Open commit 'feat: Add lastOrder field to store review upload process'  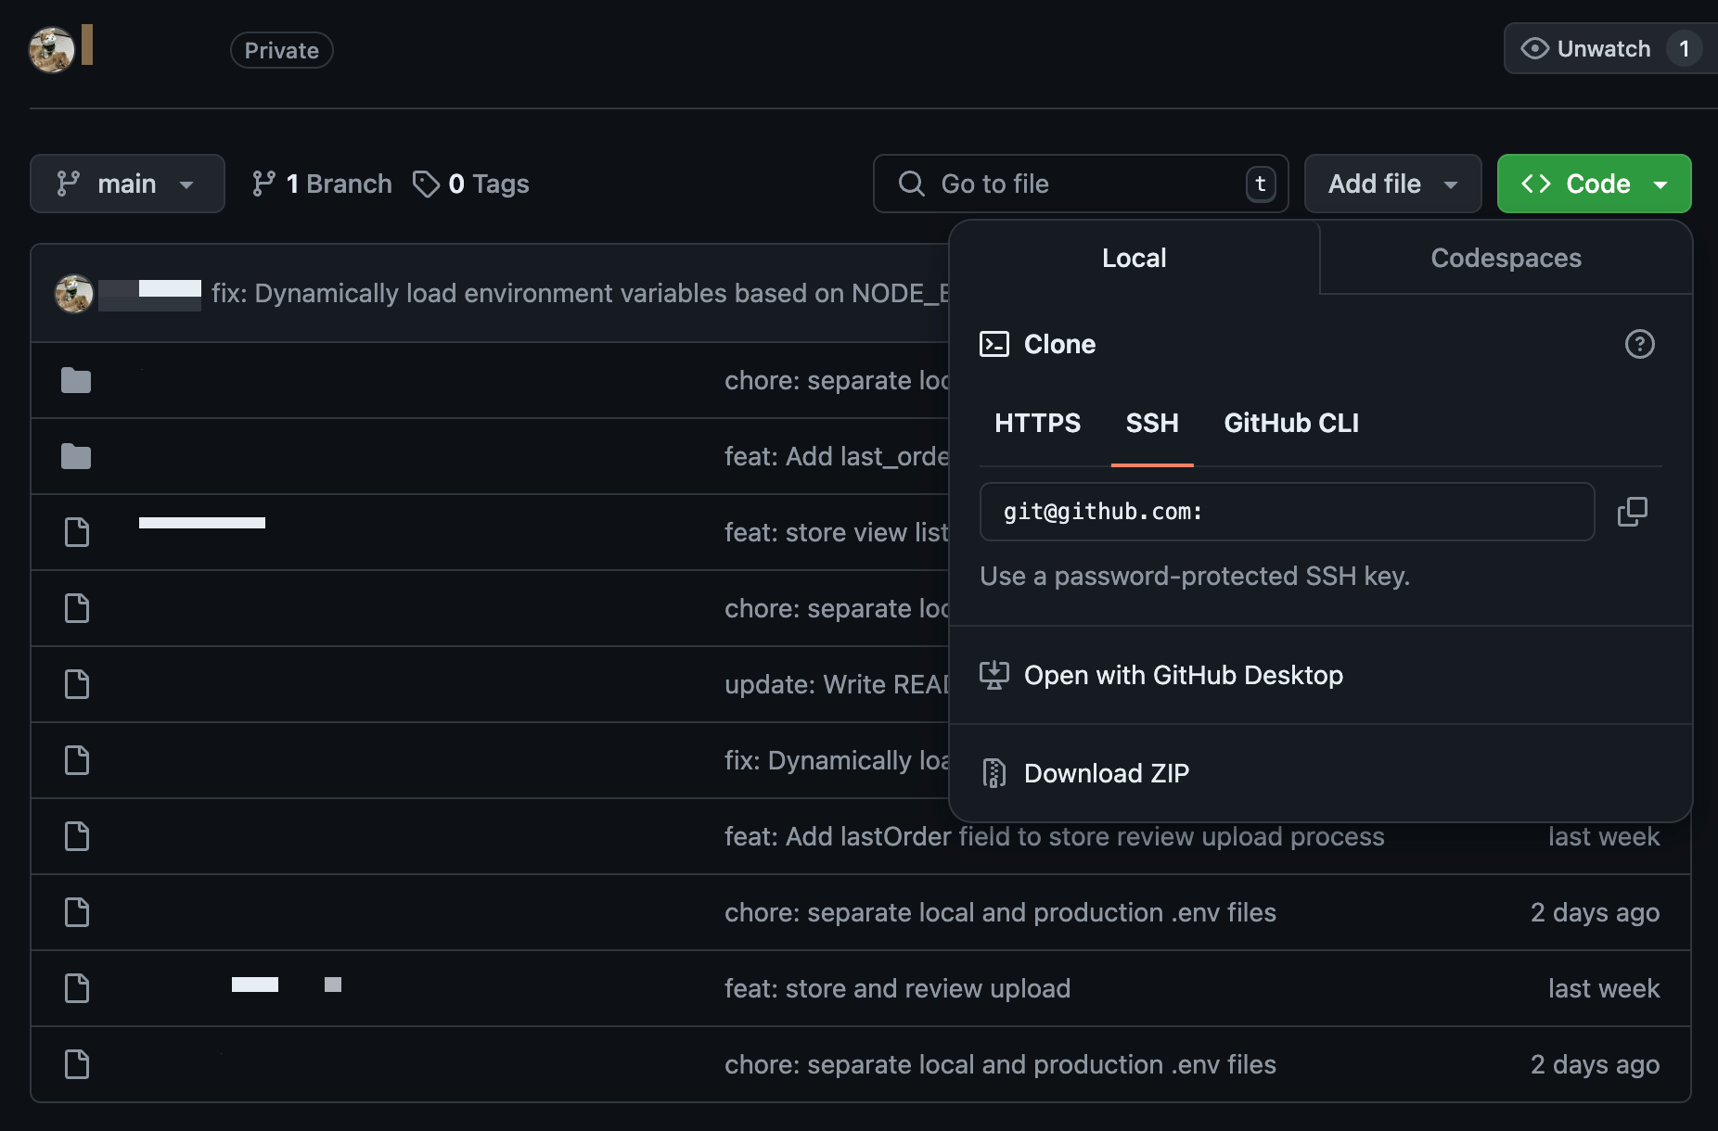(x=1054, y=836)
